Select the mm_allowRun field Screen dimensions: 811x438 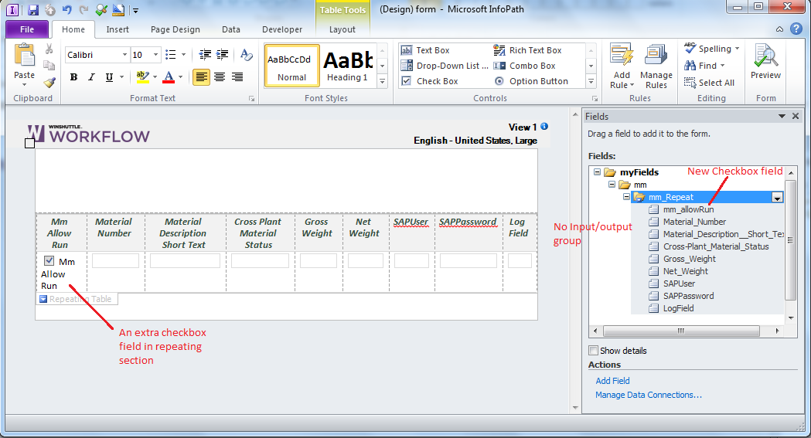pyautogui.click(x=688, y=209)
